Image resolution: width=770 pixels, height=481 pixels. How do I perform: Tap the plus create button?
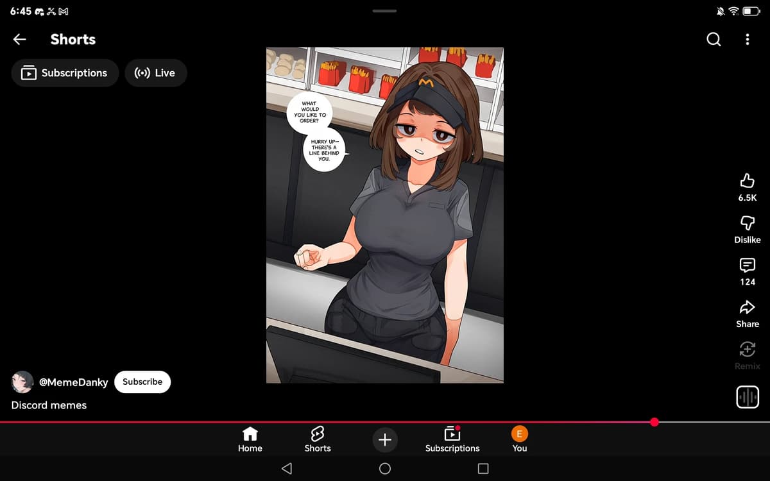pos(385,440)
